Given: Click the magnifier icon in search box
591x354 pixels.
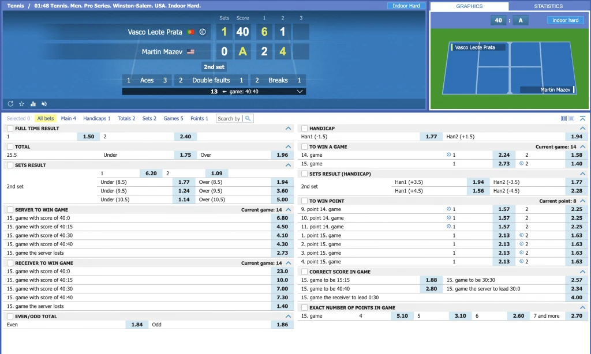Looking at the screenshot, I should click(248, 119).
